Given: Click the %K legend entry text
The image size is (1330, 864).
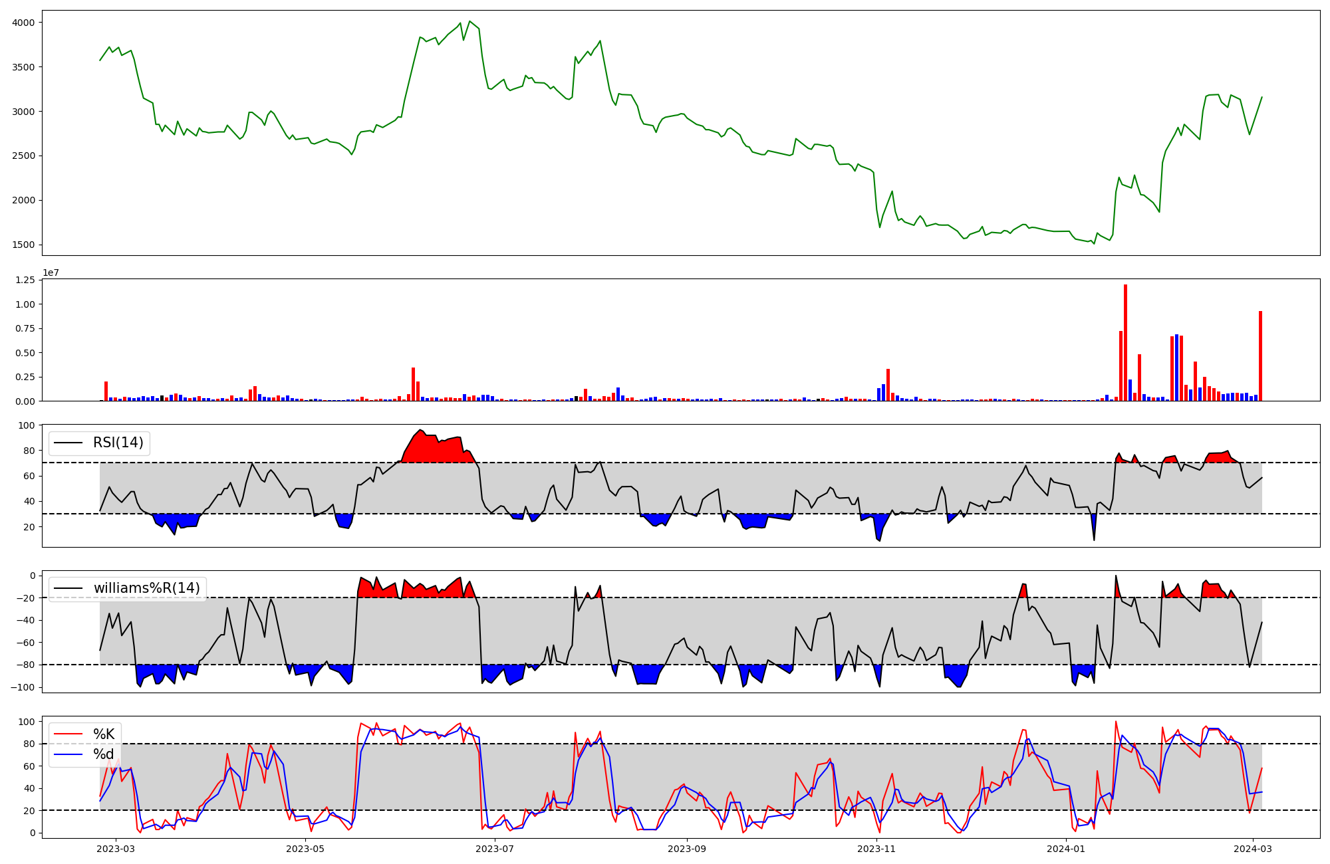Looking at the screenshot, I should click(104, 734).
